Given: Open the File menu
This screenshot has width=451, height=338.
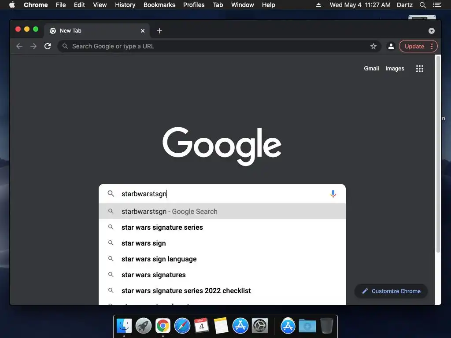Looking at the screenshot, I should coord(61,5).
